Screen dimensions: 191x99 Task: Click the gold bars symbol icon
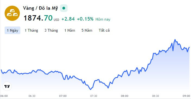tap(12, 13)
